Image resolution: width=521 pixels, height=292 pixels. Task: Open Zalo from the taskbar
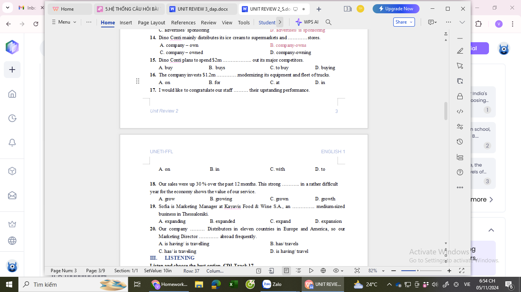click(272, 284)
